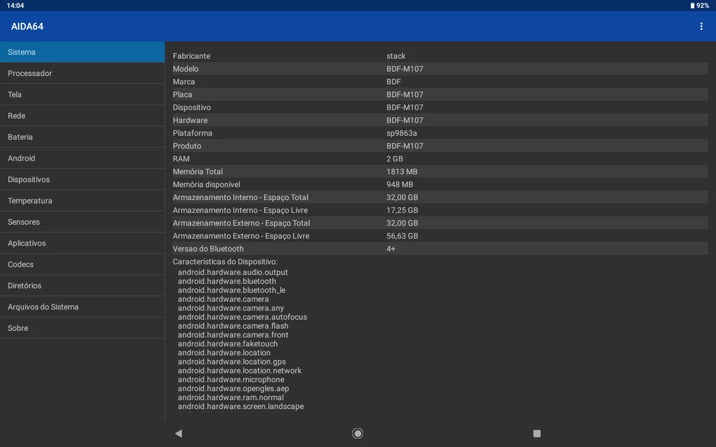The image size is (716, 447).
Task: Click the AIDA64 app title
Action: [27, 26]
